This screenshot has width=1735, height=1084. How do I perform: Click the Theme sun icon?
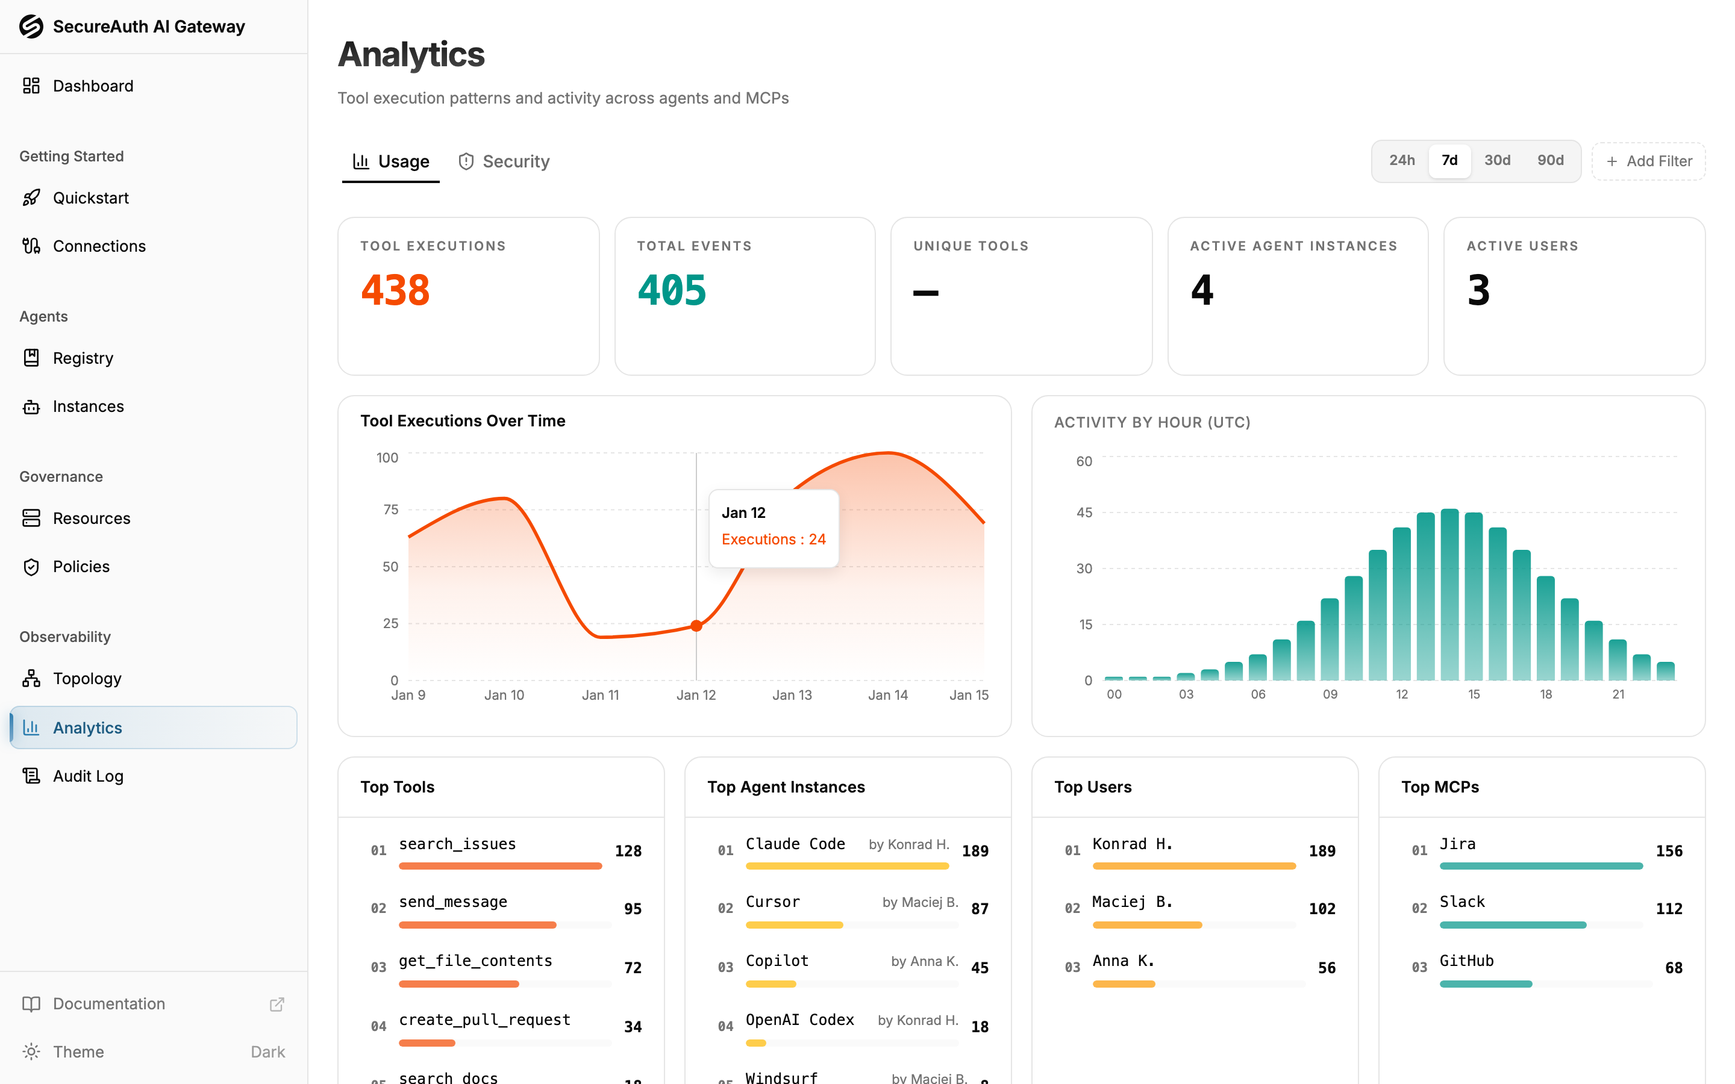point(31,1051)
